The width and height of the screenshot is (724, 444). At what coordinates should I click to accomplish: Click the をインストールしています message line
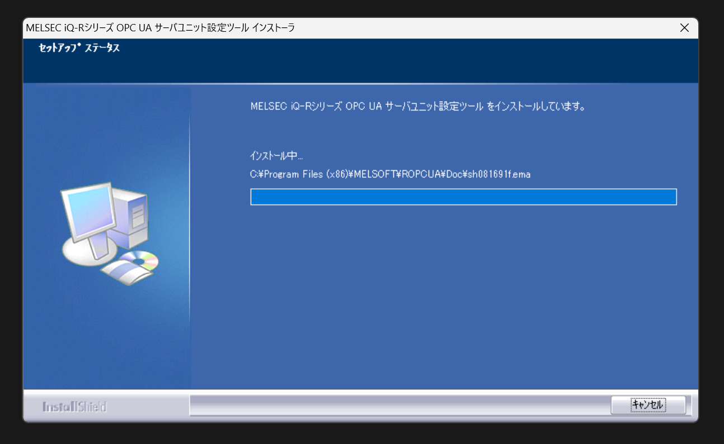click(418, 106)
